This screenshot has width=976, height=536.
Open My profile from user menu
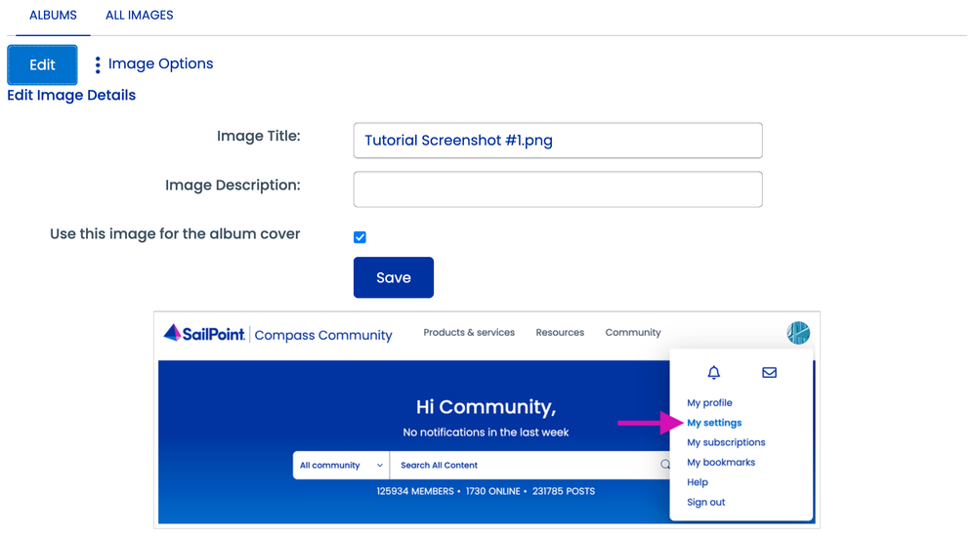(x=709, y=403)
